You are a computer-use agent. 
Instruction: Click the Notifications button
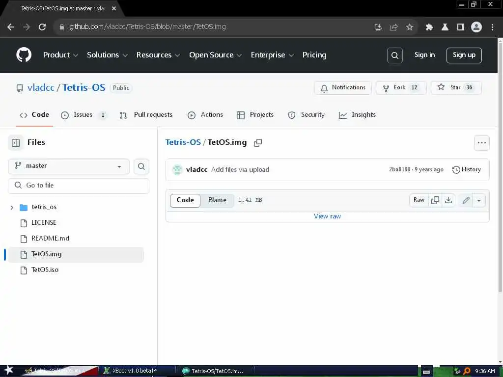342,88
